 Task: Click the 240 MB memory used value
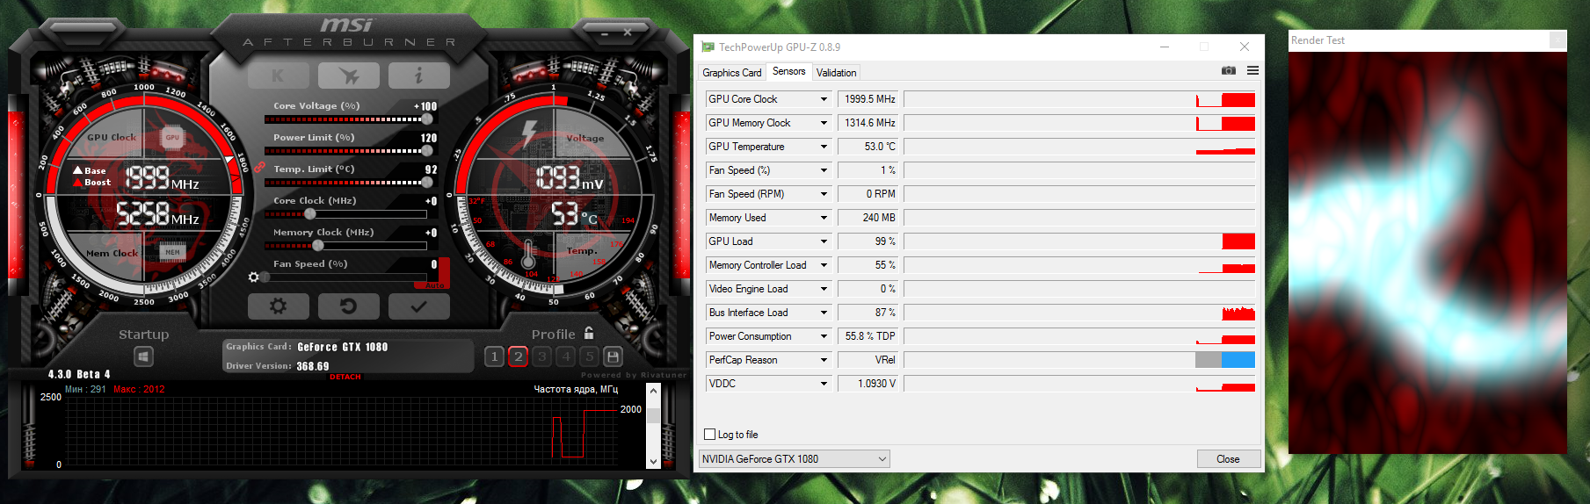point(868,218)
